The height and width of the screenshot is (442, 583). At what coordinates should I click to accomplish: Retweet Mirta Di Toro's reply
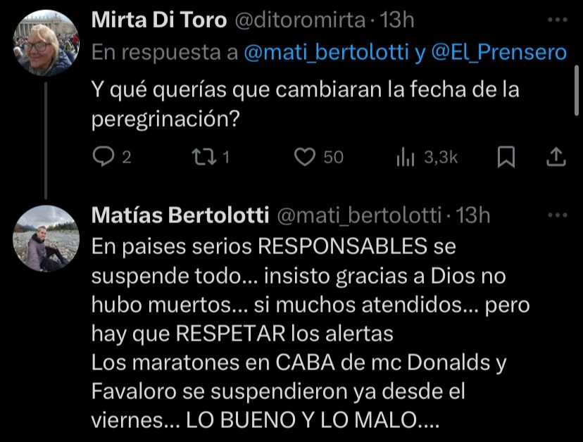[203, 157]
